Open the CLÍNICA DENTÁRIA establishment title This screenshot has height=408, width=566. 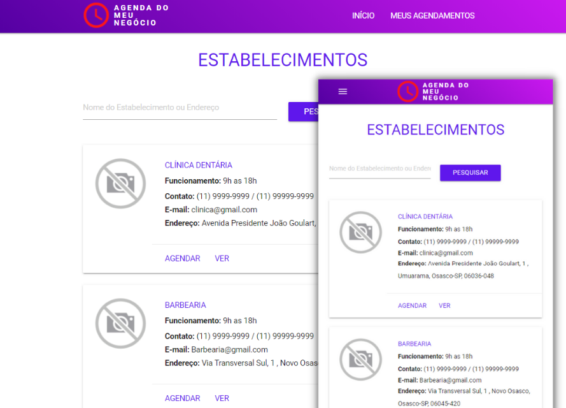[199, 164]
